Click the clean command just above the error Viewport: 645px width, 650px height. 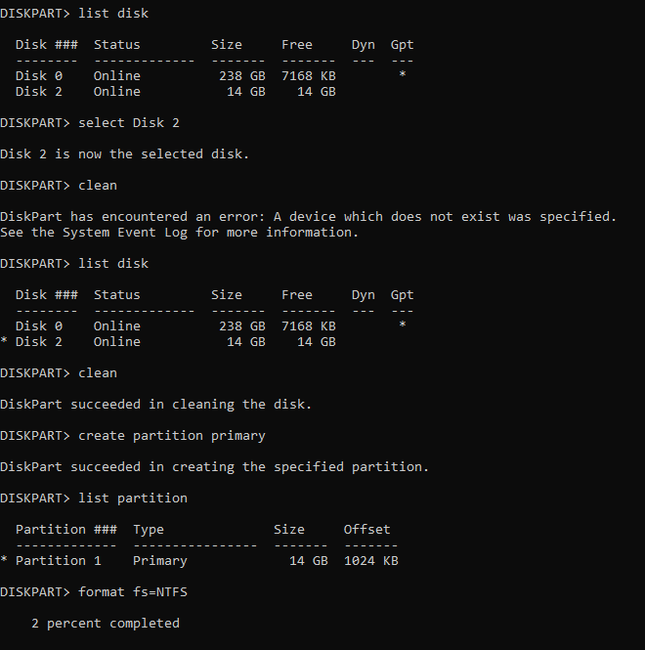[98, 186]
